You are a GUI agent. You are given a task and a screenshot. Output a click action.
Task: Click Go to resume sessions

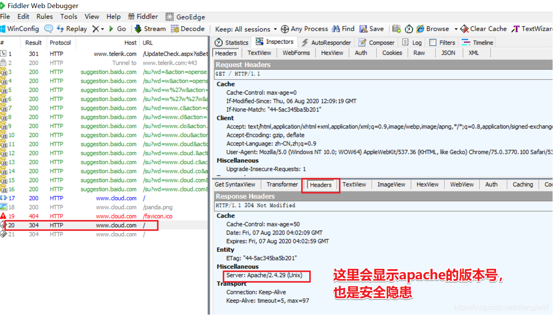[x=117, y=29]
